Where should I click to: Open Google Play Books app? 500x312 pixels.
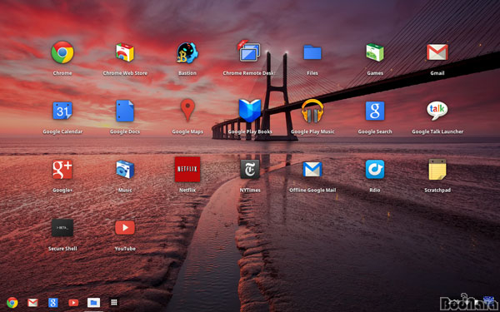pos(250,111)
